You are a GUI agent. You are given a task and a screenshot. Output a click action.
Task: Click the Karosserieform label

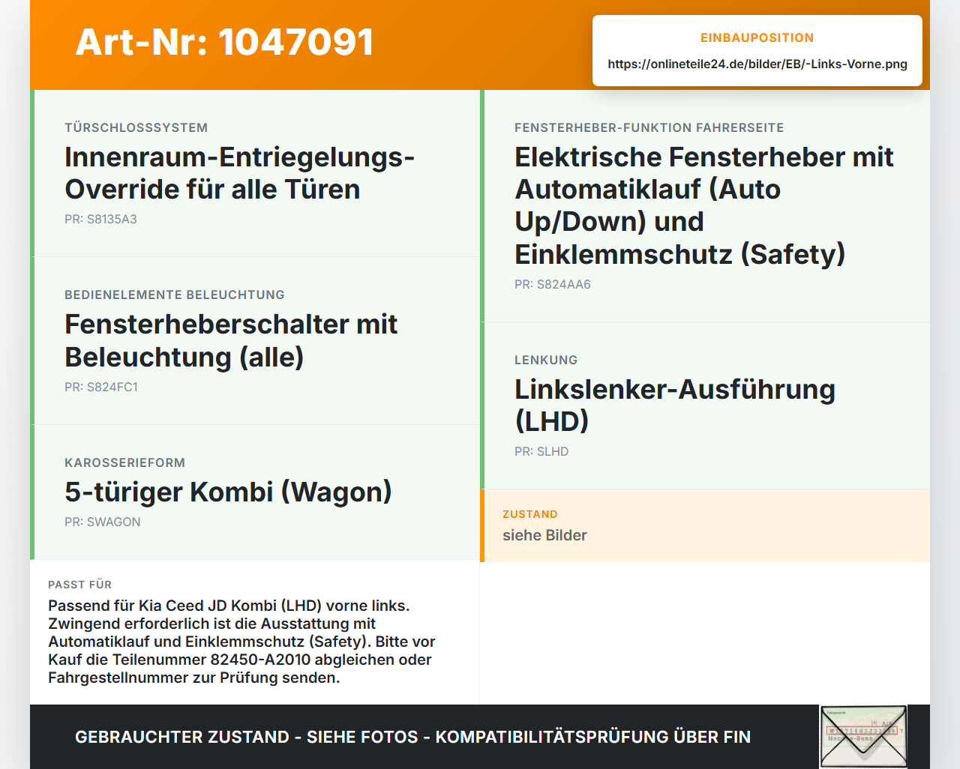124,463
